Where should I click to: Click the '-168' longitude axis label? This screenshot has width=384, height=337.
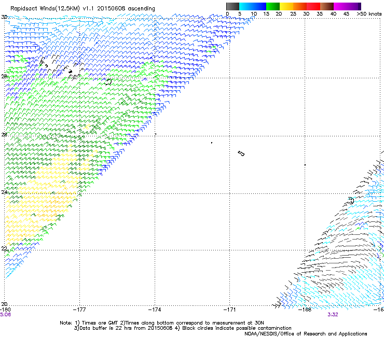[x=305, y=310]
